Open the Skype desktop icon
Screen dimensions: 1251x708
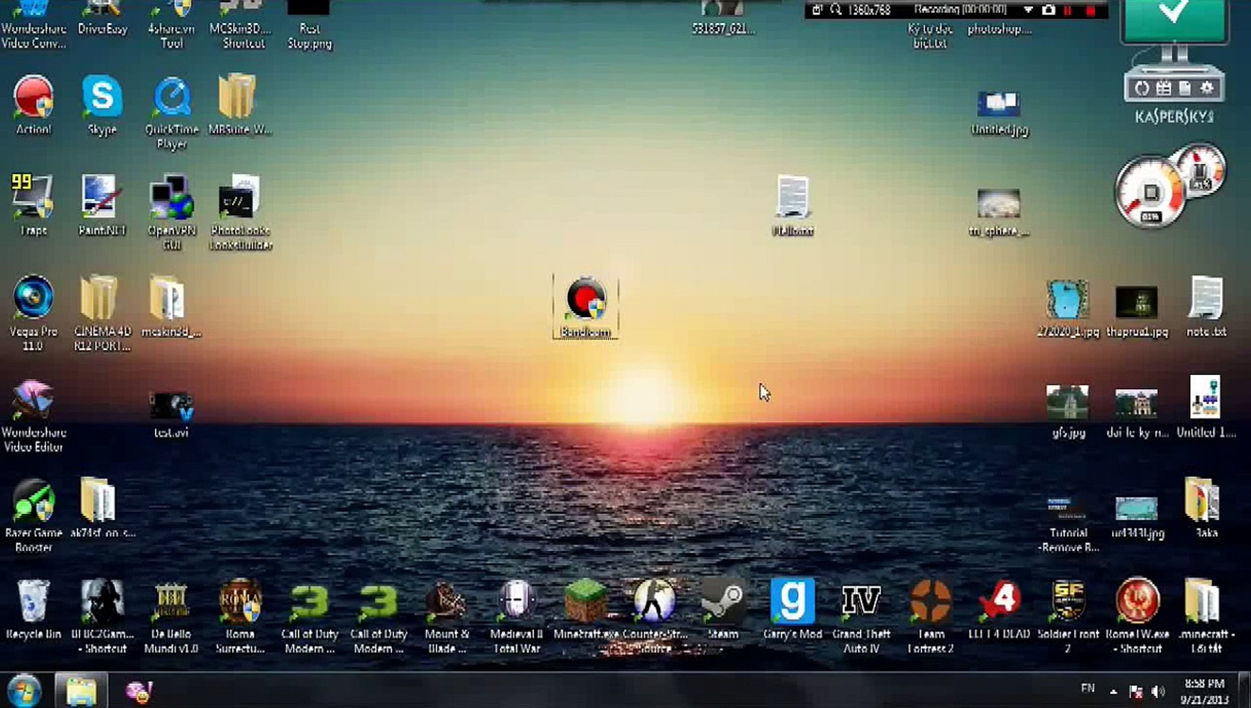point(102,106)
